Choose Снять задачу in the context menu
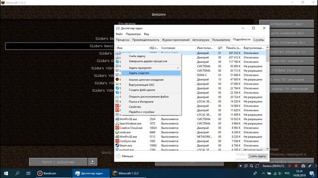This screenshot has width=318, height=178. click(151, 56)
